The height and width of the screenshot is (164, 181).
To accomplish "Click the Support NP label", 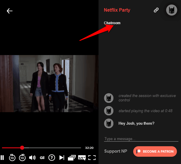I will coord(115,151).
